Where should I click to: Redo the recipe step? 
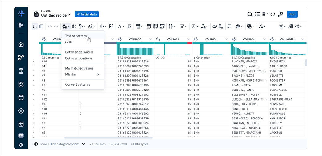click(56, 26)
